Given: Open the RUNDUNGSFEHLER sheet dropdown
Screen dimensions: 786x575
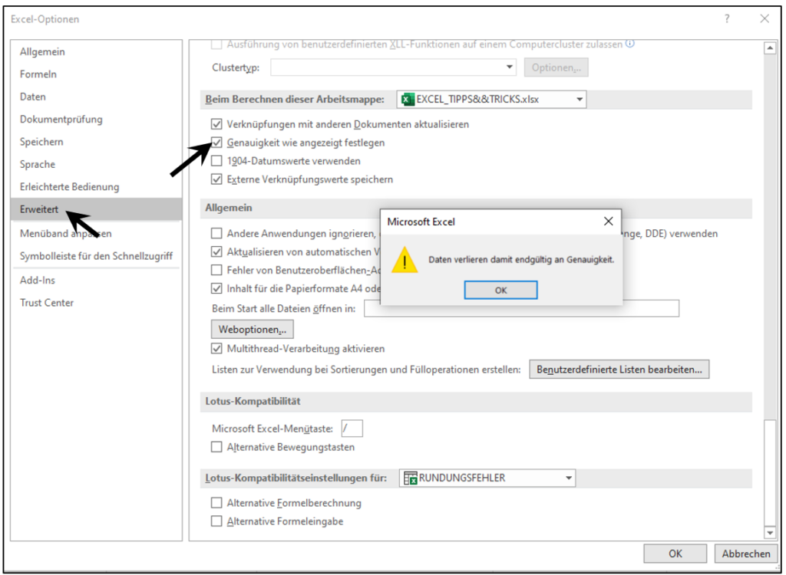Looking at the screenshot, I should click(x=487, y=478).
